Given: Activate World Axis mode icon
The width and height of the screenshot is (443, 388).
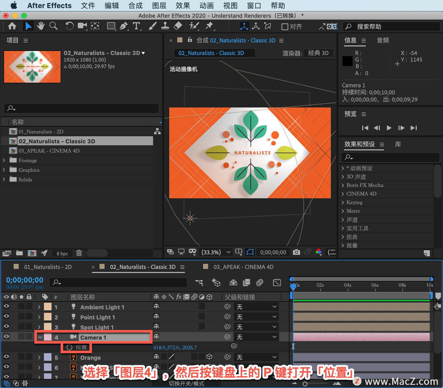Looking at the screenshot, I should tap(256, 26).
